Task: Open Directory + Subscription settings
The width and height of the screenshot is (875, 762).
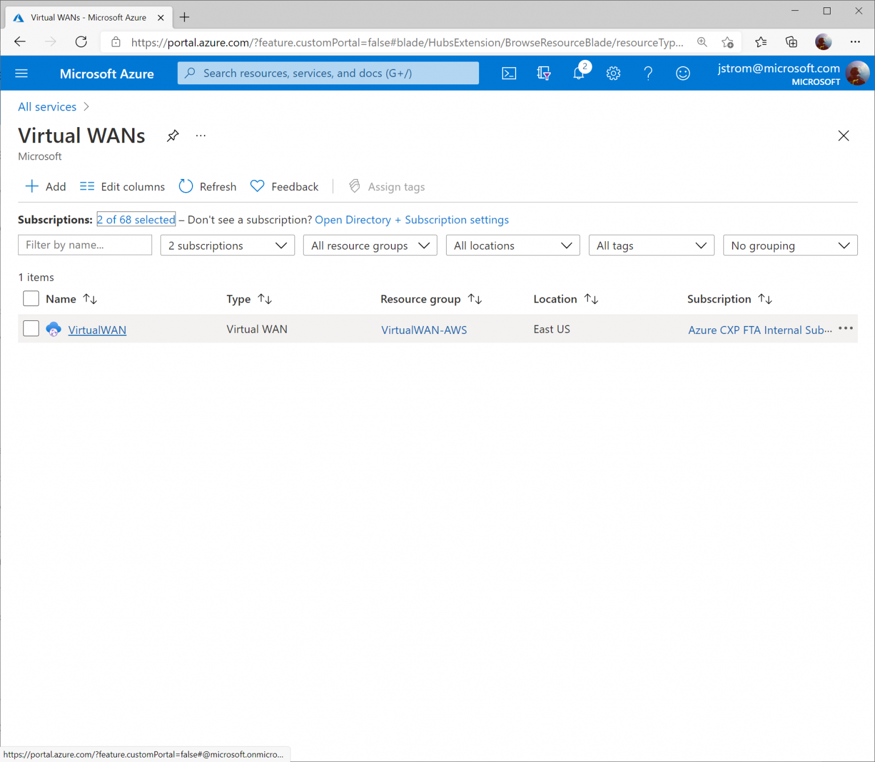Action: [411, 219]
